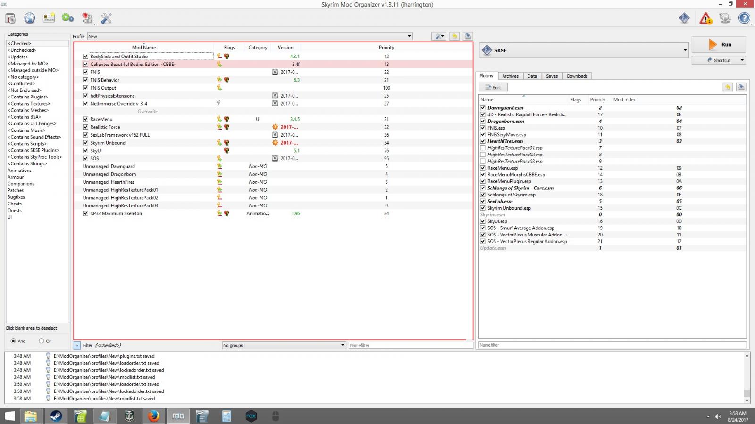Open the Saves tab
Screen dimensions: 755x424
click(x=552, y=76)
